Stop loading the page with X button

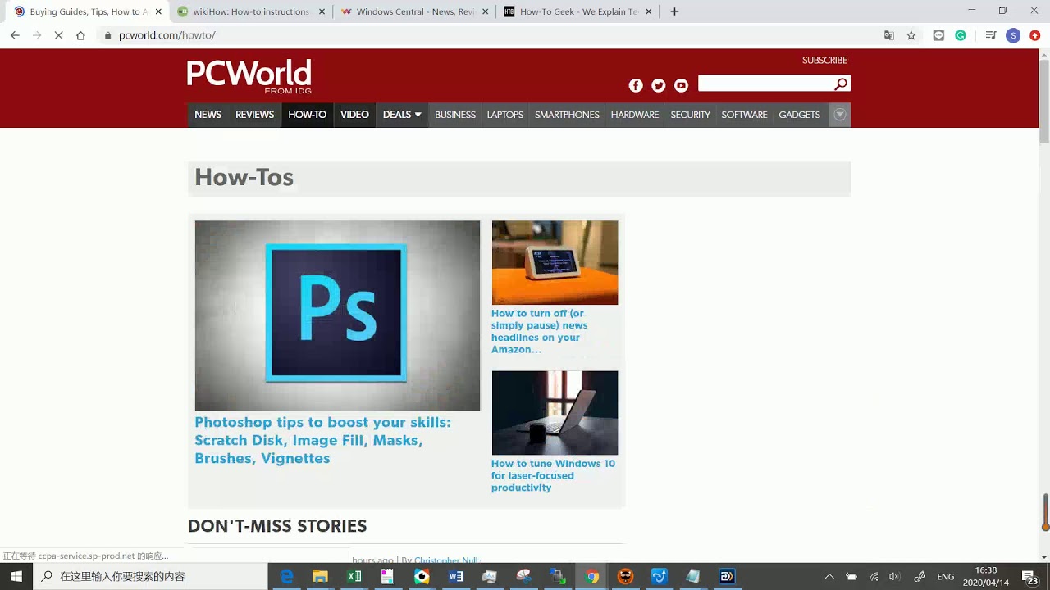pyautogui.click(x=59, y=35)
